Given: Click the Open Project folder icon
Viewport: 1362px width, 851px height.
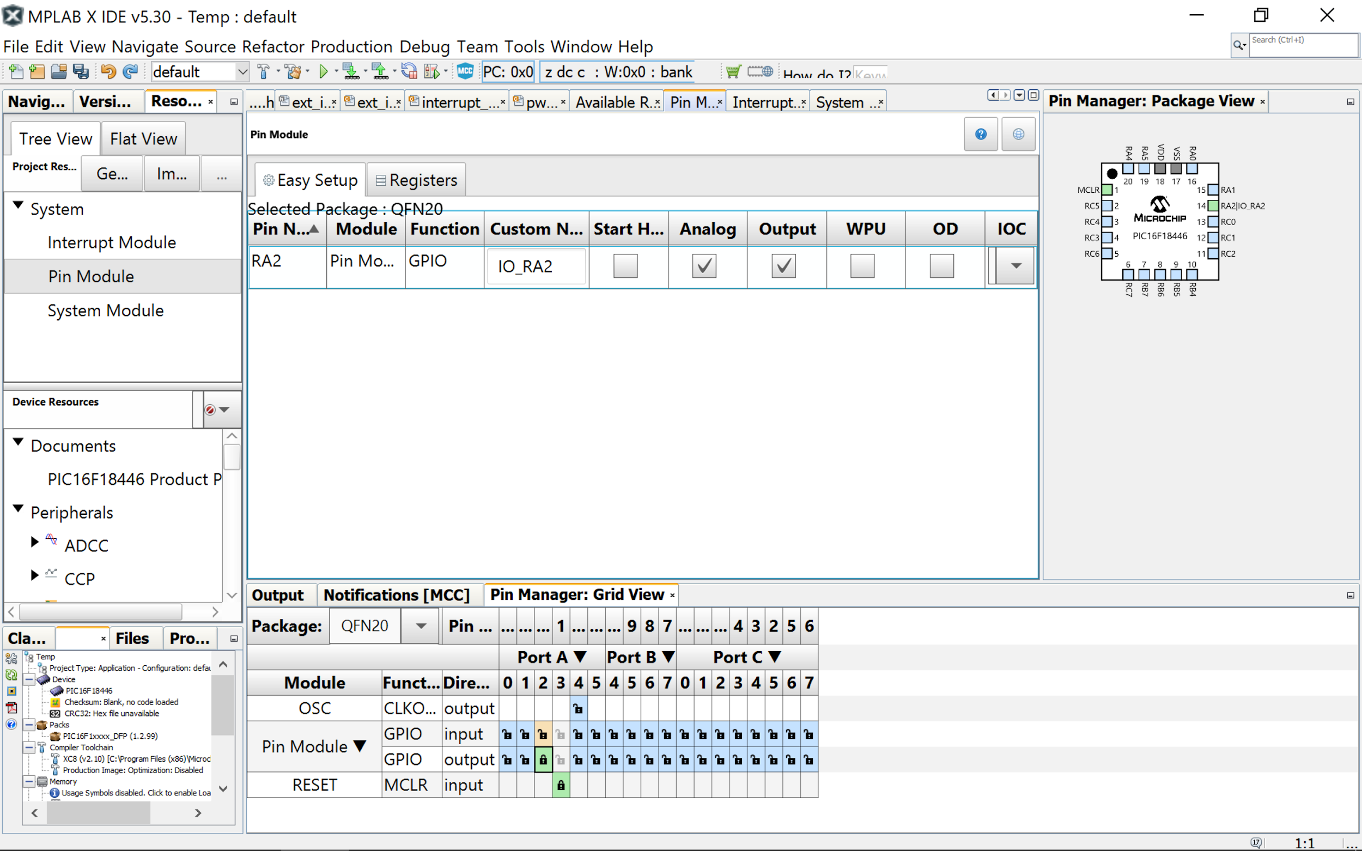Looking at the screenshot, I should [58, 71].
